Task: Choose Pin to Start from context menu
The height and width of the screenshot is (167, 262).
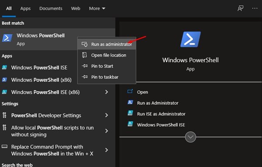Action: 107,66
